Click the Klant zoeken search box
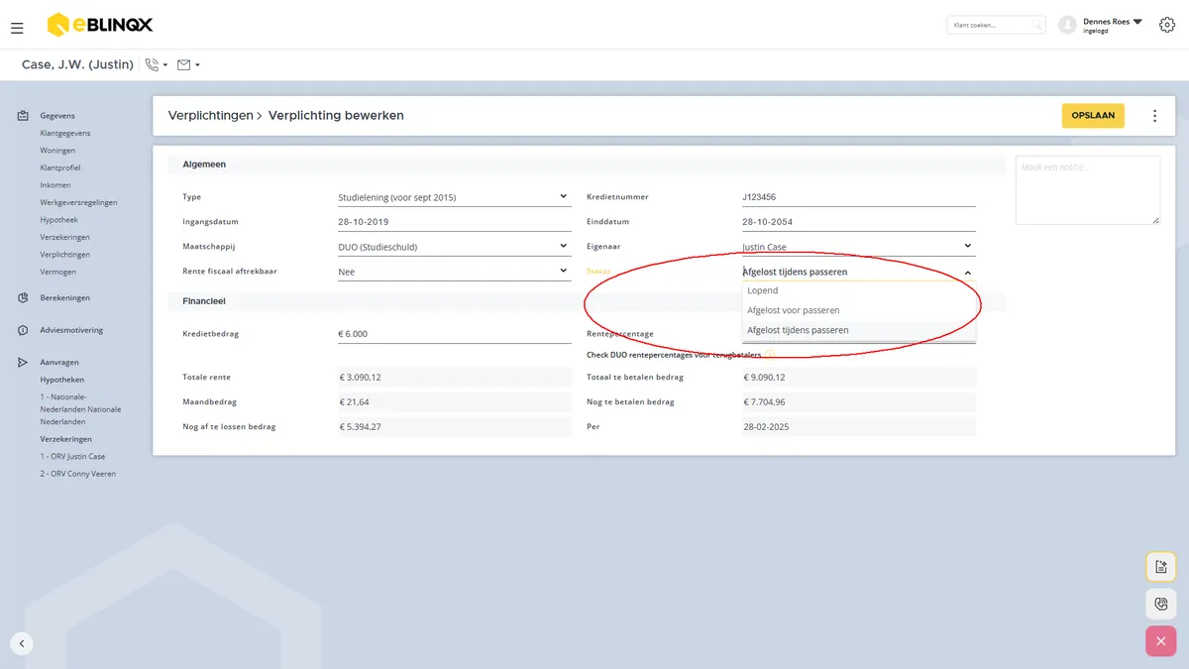Image resolution: width=1189 pixels, height=669 pixels. 996,25
